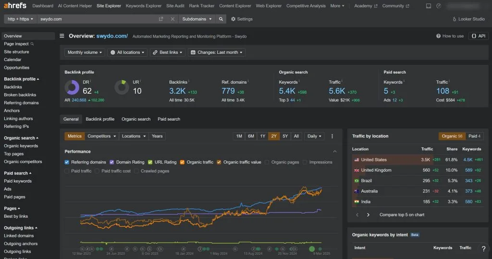Open the Monthly volume dropdown

pyautogui.click(x=85, y=52)
